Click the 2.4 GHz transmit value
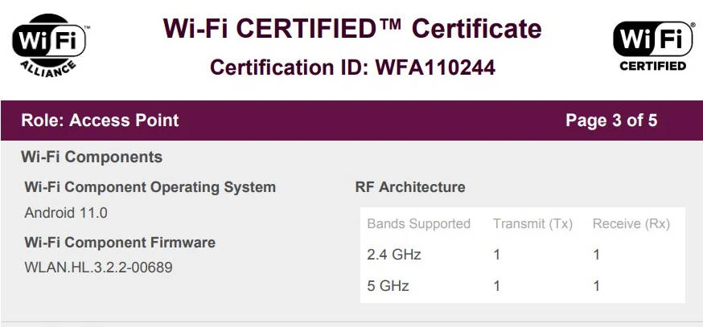This screenshot has height=327, width=703. (x=497, y=255)
